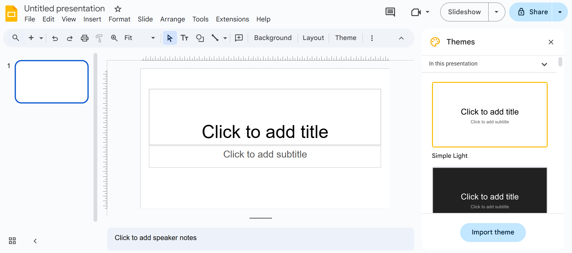Open the Tools menu
Viewport: 572px width, 253px height.
(x=200, y=19)
